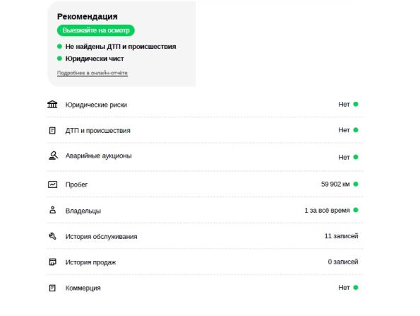420x316 pixels.
Task: Click the green Выезжайте на осмотр badge
Action: pyautogui.click(x=96, y=30)
